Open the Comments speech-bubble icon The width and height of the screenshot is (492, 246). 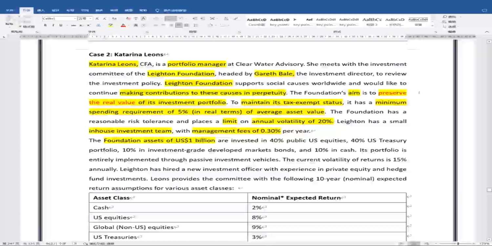(484, 10)
